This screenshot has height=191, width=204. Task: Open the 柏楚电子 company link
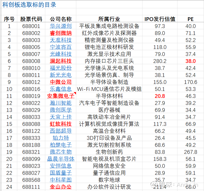(x=61, y=145)
